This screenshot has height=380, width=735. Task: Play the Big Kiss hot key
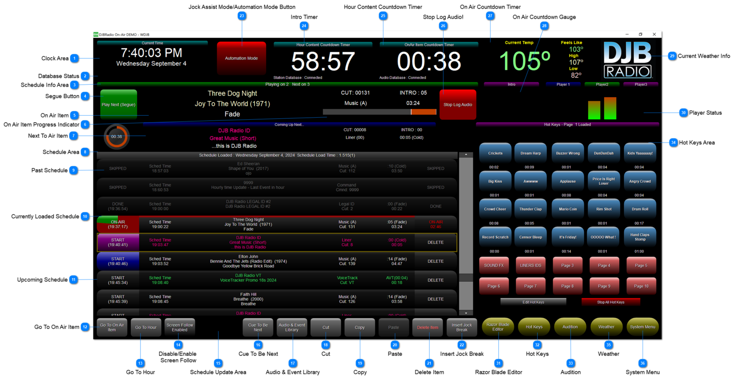(x=495, y=181)
